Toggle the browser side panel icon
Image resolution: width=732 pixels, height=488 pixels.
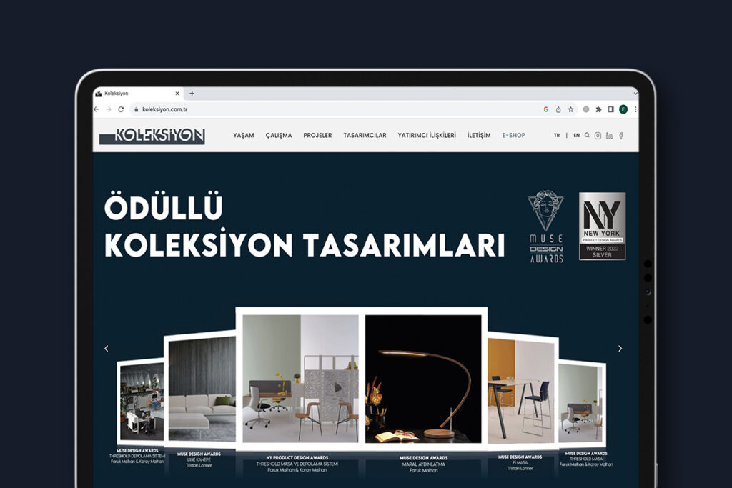click(610, 109)
